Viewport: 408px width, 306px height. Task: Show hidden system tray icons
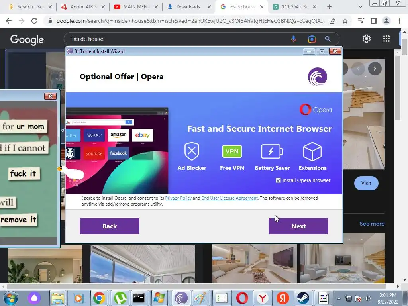pos(339,298)
